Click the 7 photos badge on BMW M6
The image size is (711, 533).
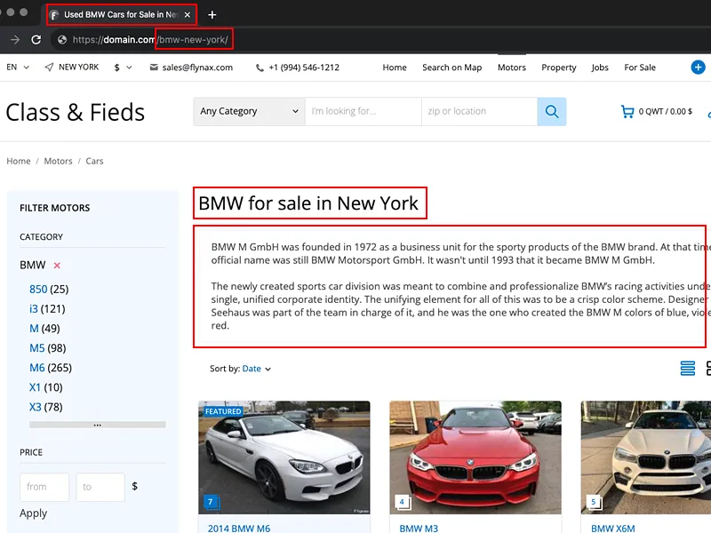[x=211, y=502]
